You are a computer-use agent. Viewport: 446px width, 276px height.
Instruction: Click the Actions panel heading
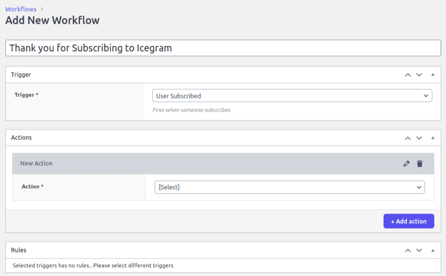(21, 138)
